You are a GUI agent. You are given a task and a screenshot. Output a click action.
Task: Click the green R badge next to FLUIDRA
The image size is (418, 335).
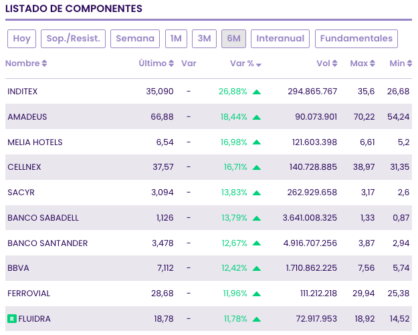coord(11,319)
